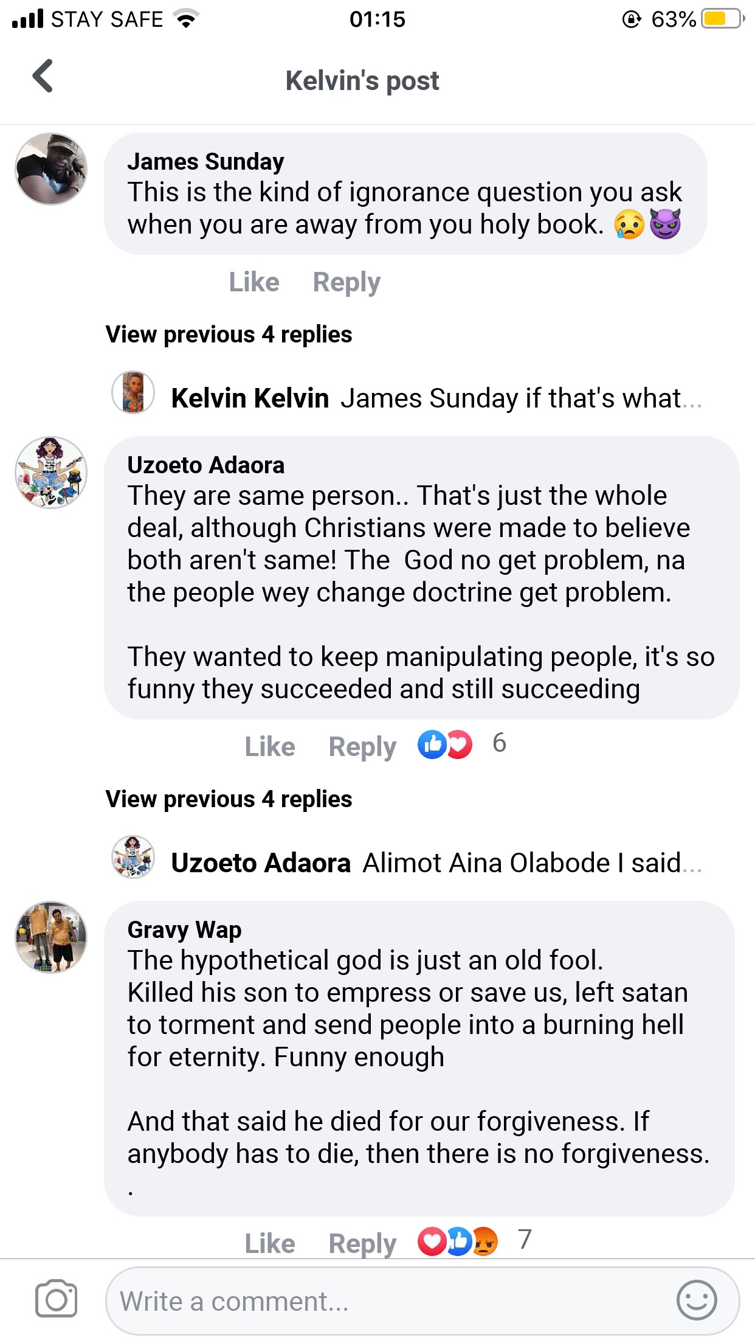Viewport: 755px width, 1343px height.
Task: Like Gravy Wap's comment
Action: (270, 1243)
